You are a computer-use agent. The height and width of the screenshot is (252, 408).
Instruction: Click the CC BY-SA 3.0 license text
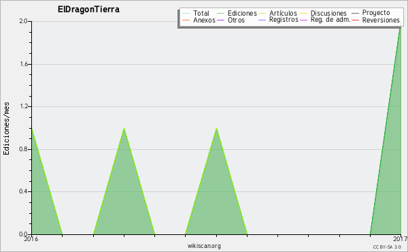coord(387,247)
